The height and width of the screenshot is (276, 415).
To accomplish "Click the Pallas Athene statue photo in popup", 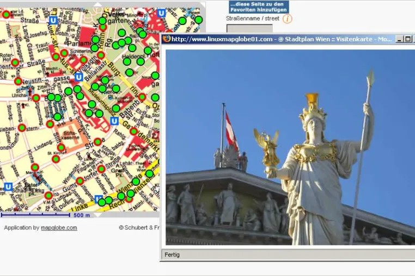I will click(x=290, y=147).
